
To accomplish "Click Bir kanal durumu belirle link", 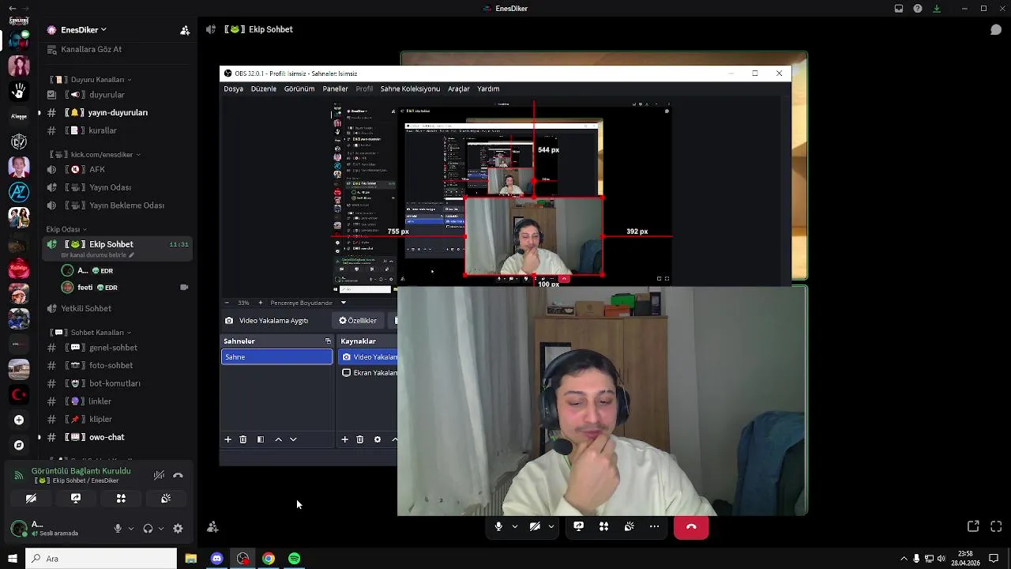I will [x=97, y=255].
